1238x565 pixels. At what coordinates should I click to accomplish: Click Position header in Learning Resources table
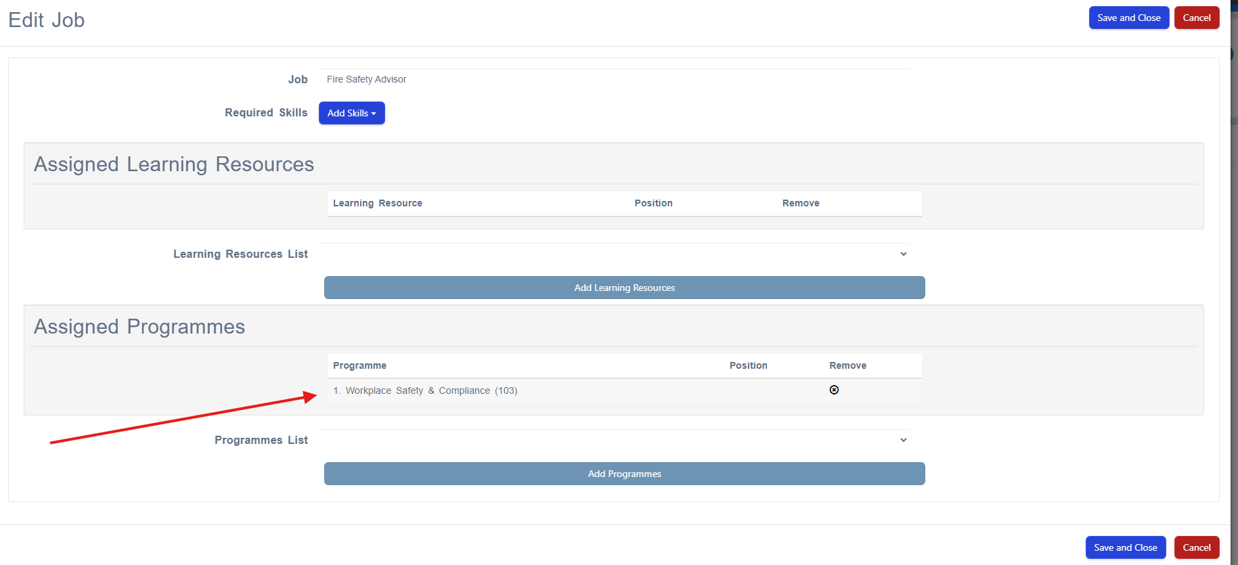[654, 203]
